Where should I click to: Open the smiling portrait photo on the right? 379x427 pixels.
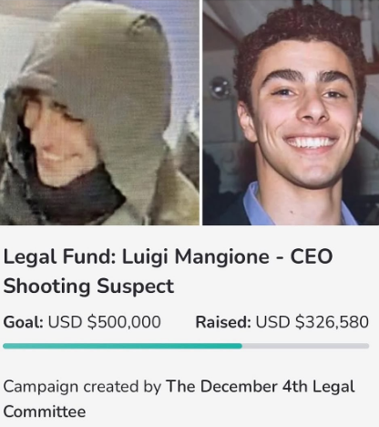(291, 112)
